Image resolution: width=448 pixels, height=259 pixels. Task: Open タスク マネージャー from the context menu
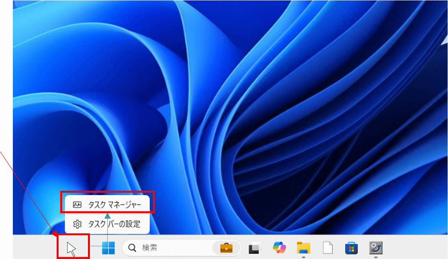[x=114, y=205]
